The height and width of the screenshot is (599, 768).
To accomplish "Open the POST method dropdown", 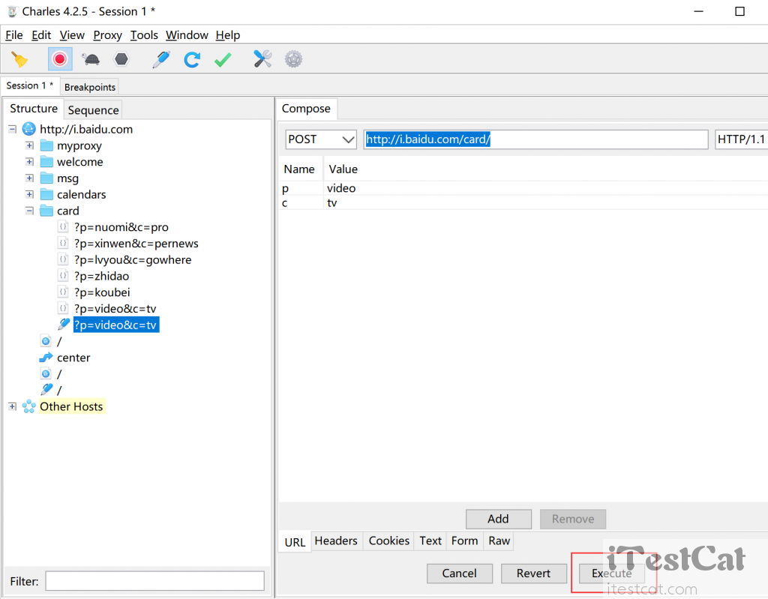I will 321,139.
